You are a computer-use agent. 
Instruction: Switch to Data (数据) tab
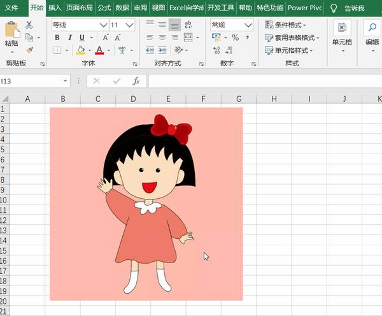coord(122,8)
